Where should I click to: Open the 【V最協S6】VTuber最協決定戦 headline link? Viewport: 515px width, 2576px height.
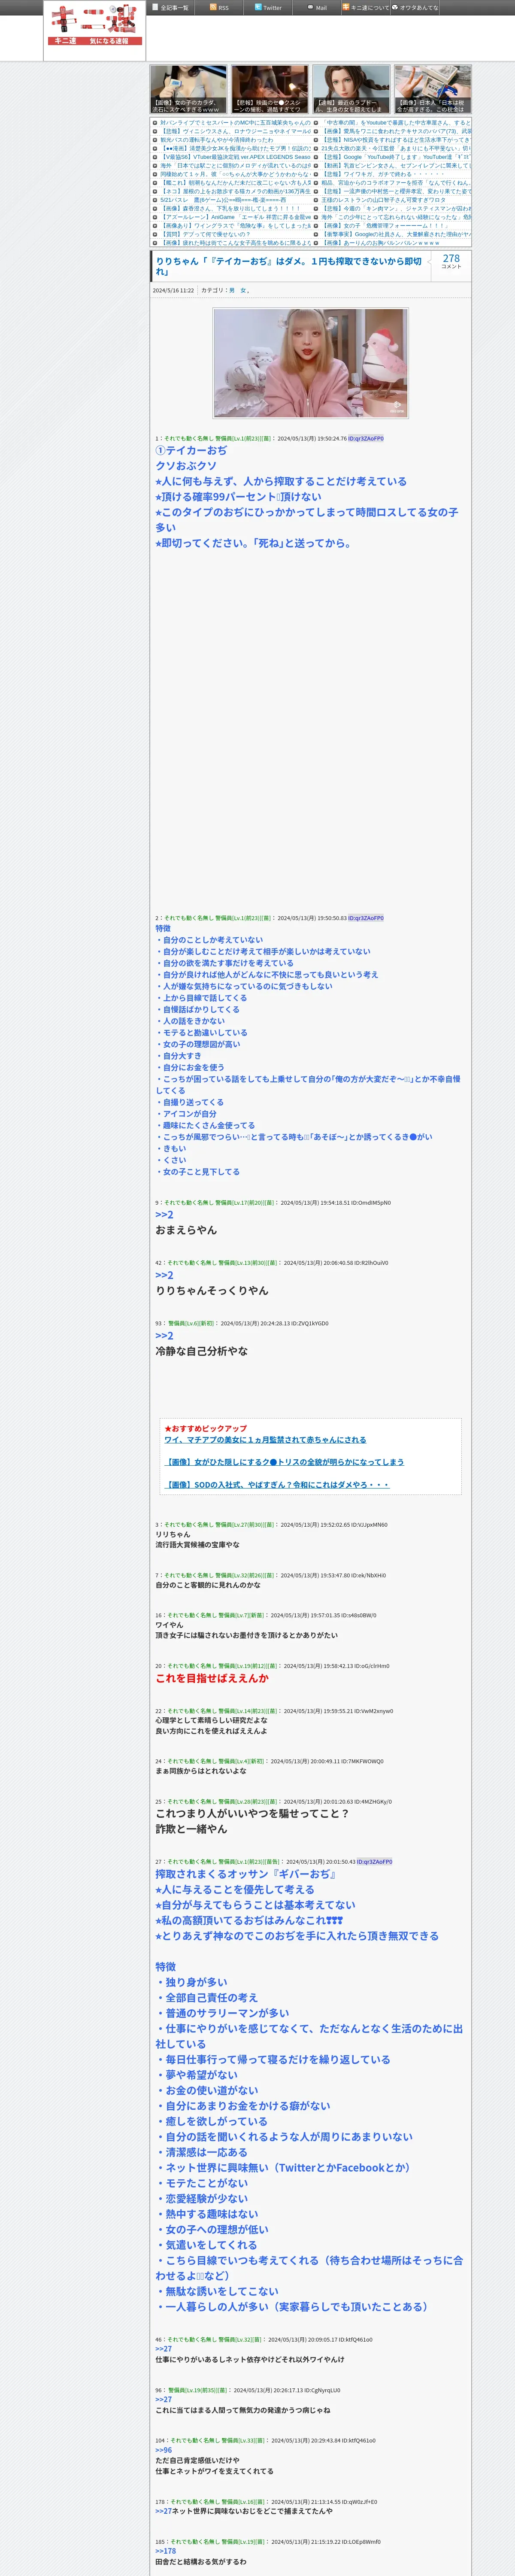pyautogui.click(x=235, y=157)
